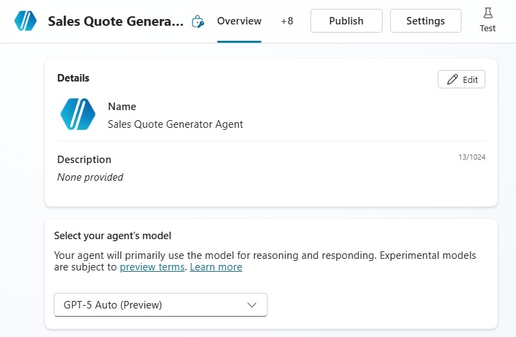Expand the +8 more tabs overflow
Image resolution: width=516 pixels, height=337 pixels.
coord(287,21)
